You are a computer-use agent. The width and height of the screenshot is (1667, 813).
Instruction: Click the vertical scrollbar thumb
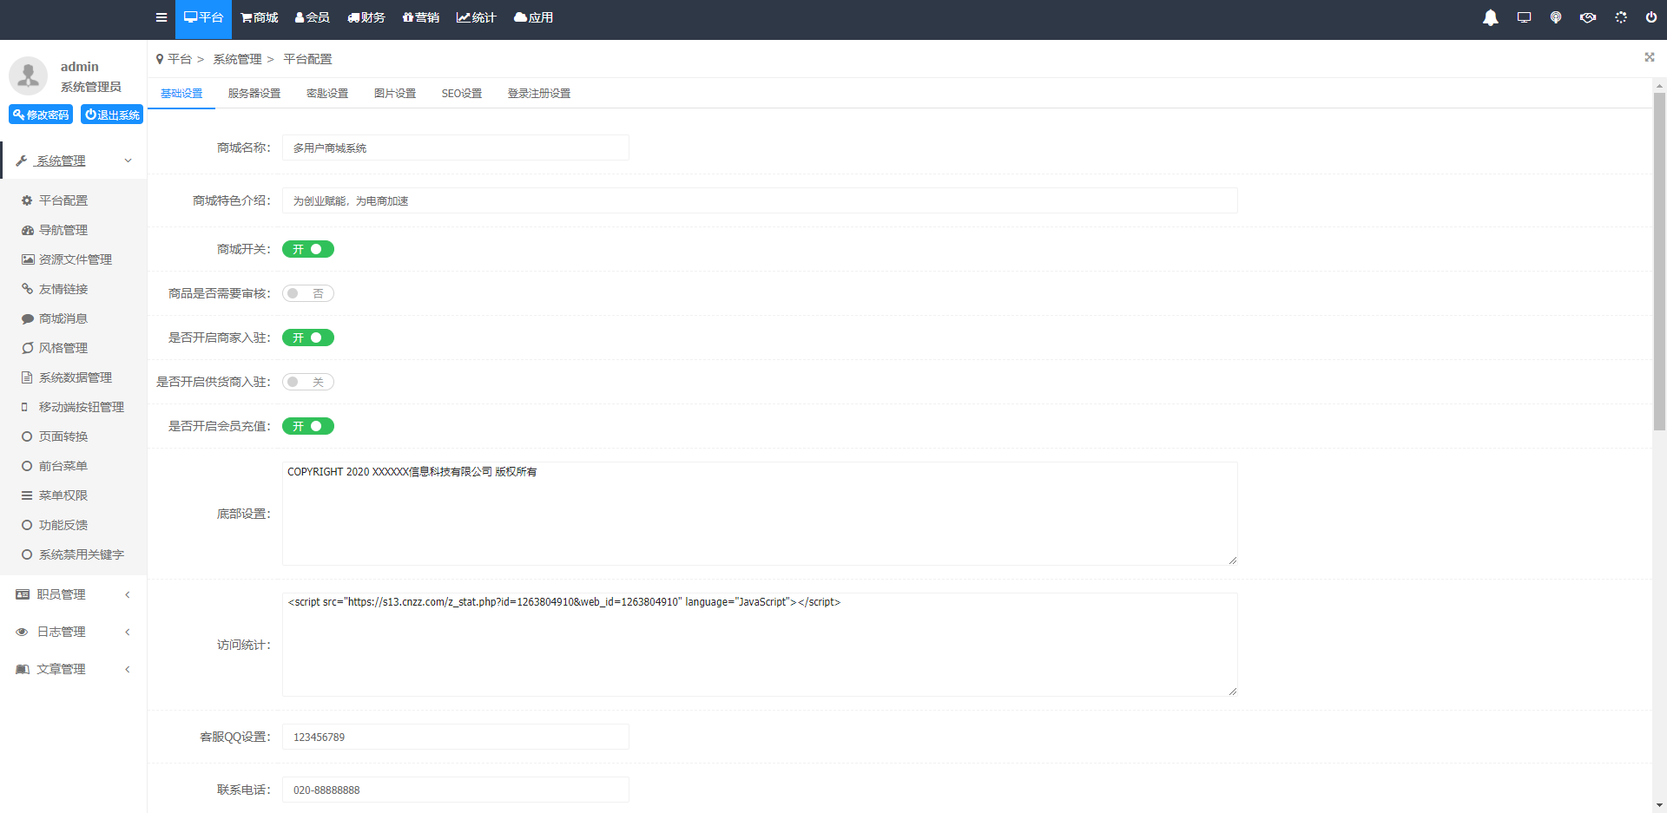pos(1659,261)
